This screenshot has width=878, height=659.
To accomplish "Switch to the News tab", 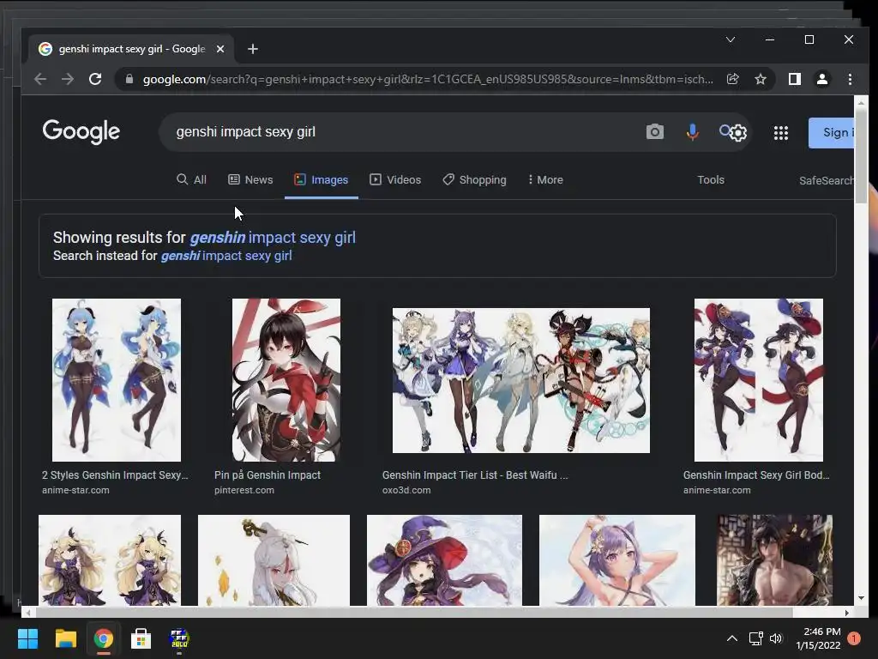I will click(250, 180).
